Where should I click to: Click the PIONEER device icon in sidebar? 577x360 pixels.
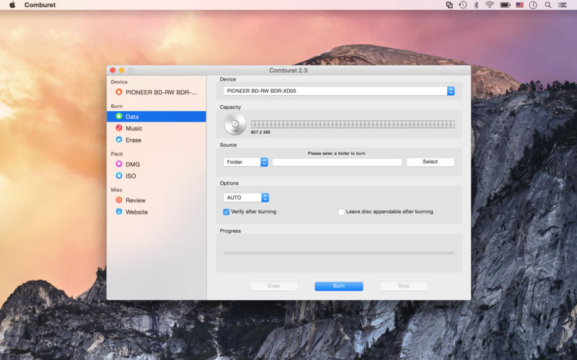pos(119,92)
